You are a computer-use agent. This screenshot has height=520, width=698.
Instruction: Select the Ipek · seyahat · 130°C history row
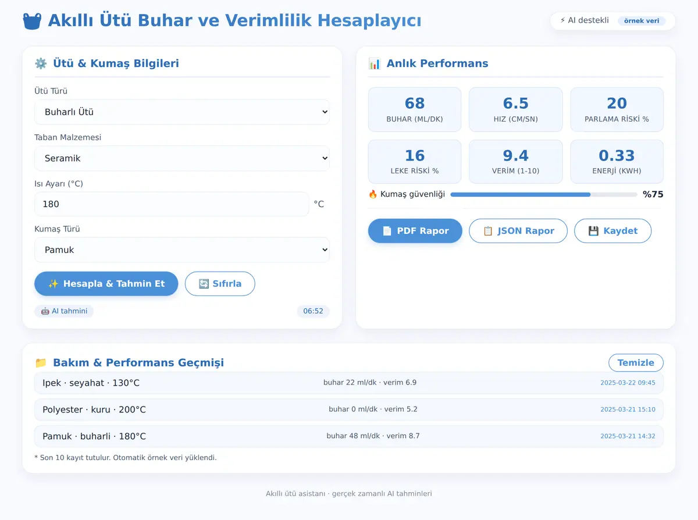[x=349, y=383]
